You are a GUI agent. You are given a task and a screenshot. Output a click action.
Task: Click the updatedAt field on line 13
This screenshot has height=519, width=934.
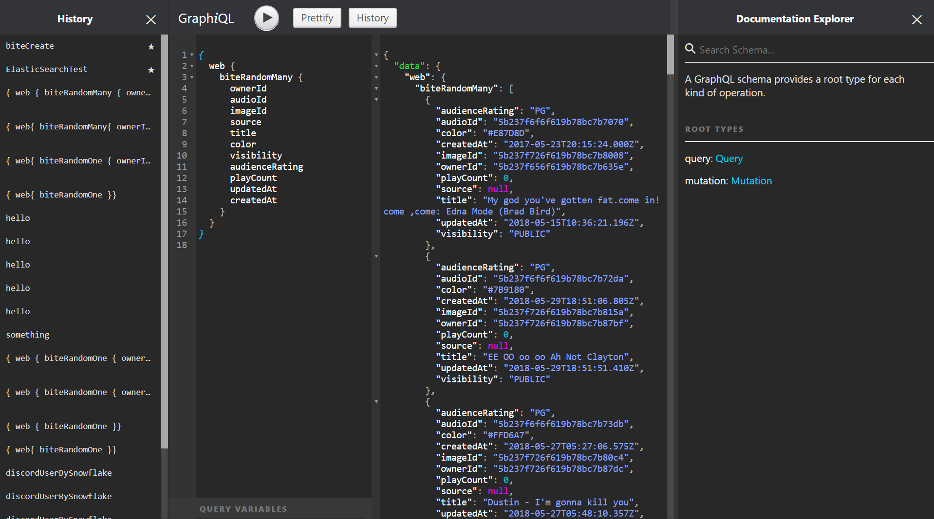[253, 189]
